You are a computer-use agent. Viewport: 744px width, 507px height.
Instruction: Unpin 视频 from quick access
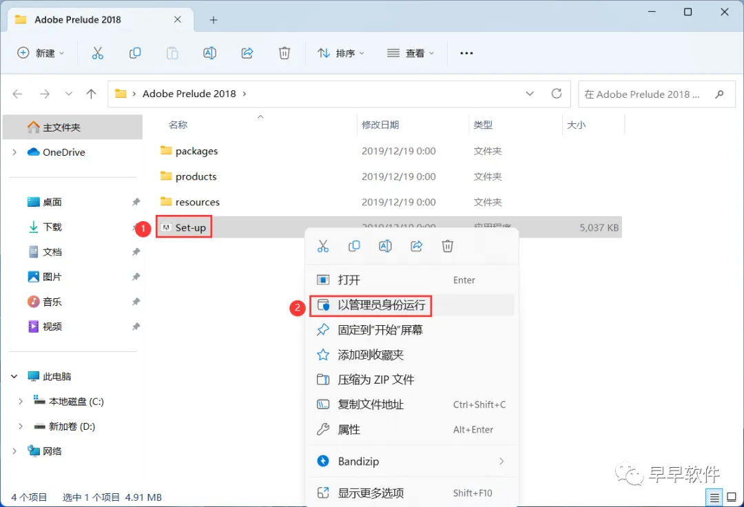click(136, 327)
